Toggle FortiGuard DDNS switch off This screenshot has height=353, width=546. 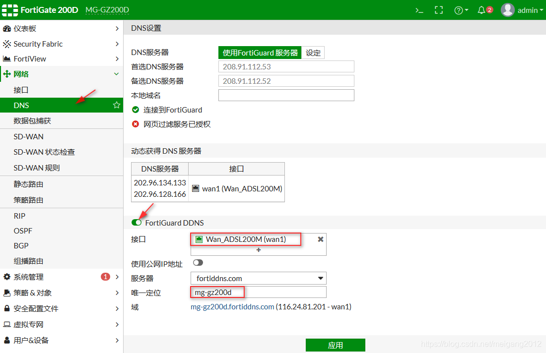click(136, 223)
